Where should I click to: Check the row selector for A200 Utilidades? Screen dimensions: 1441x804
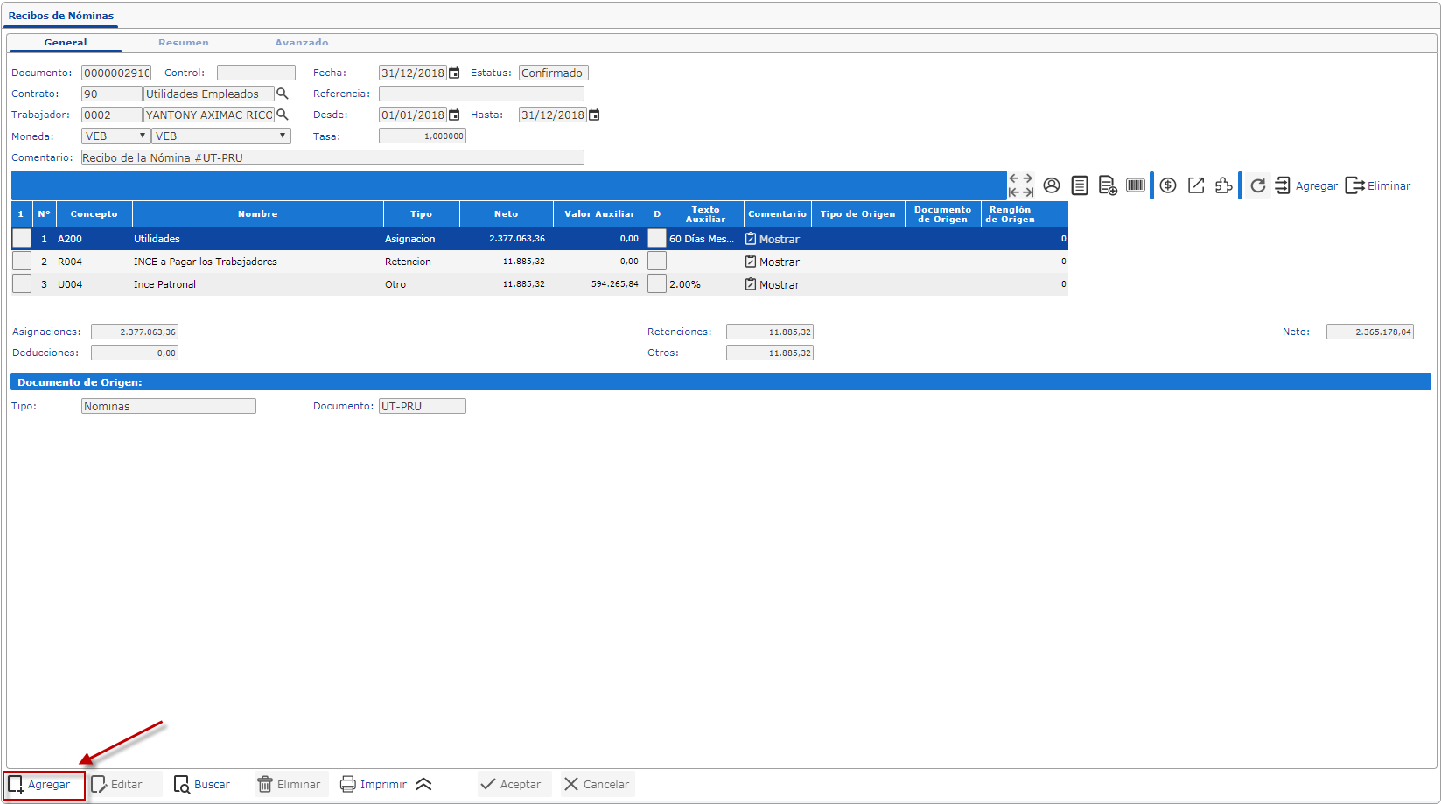[22, 239]
